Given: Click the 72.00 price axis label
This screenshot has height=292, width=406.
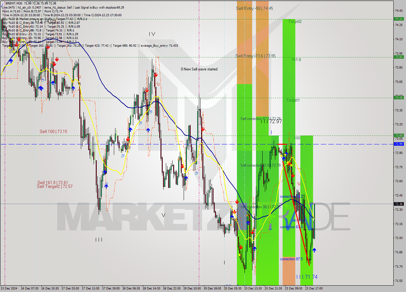Looking at the screenshot, I should tap(399, 238).
